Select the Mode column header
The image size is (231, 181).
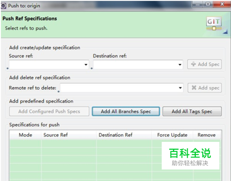pos(25,135)
